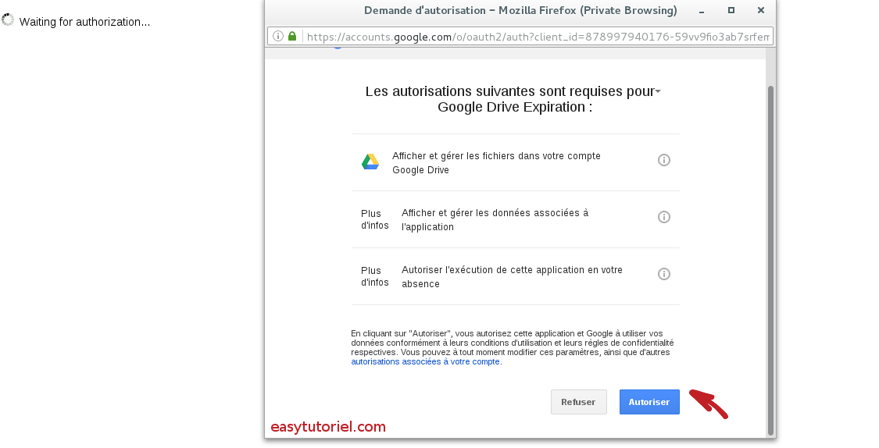The width and height of the screenshot is (879, 448).
Task: Close the Demande d'autorisation window
Action: (761, 10)
